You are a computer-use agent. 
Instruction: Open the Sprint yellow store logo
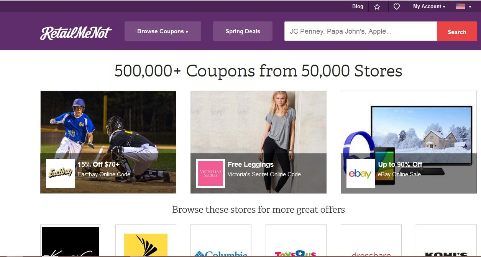[146, 245]
